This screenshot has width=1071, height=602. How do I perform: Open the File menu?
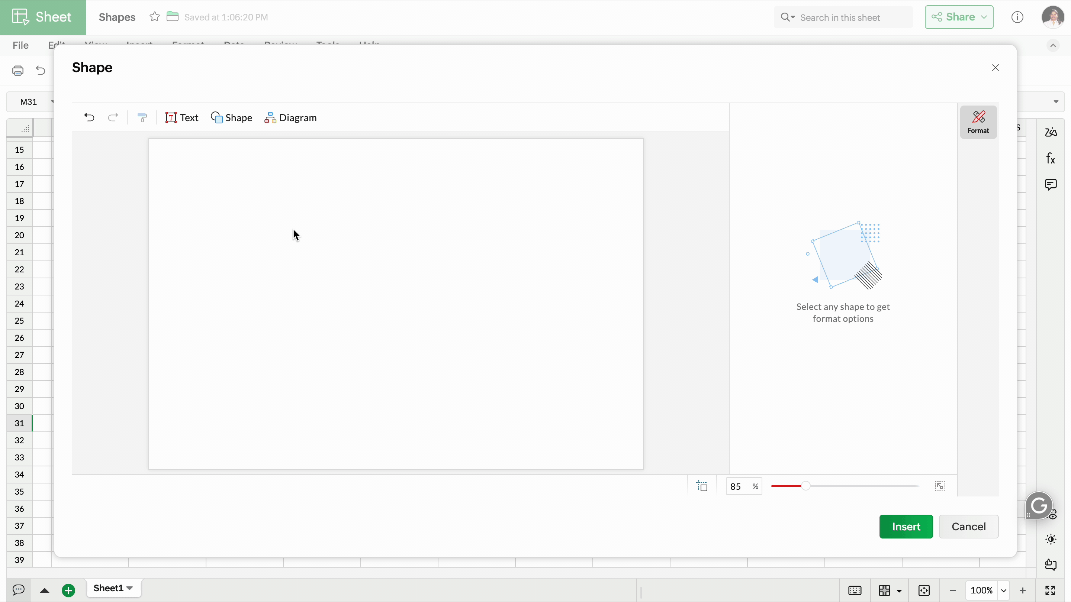(20, 45)
